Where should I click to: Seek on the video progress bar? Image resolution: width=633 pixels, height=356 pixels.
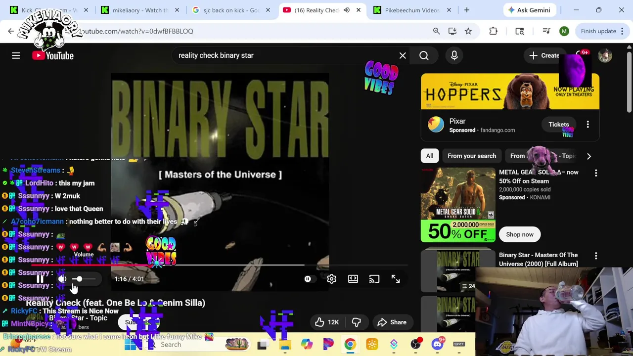coord(220,266)
